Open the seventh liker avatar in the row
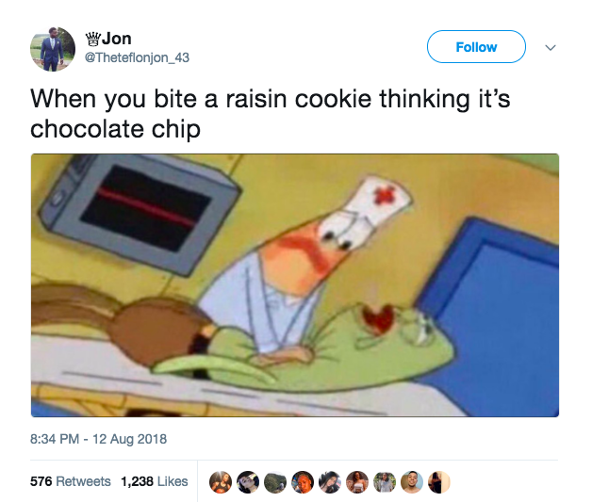The image size is (592, 502). click(385, 482)
